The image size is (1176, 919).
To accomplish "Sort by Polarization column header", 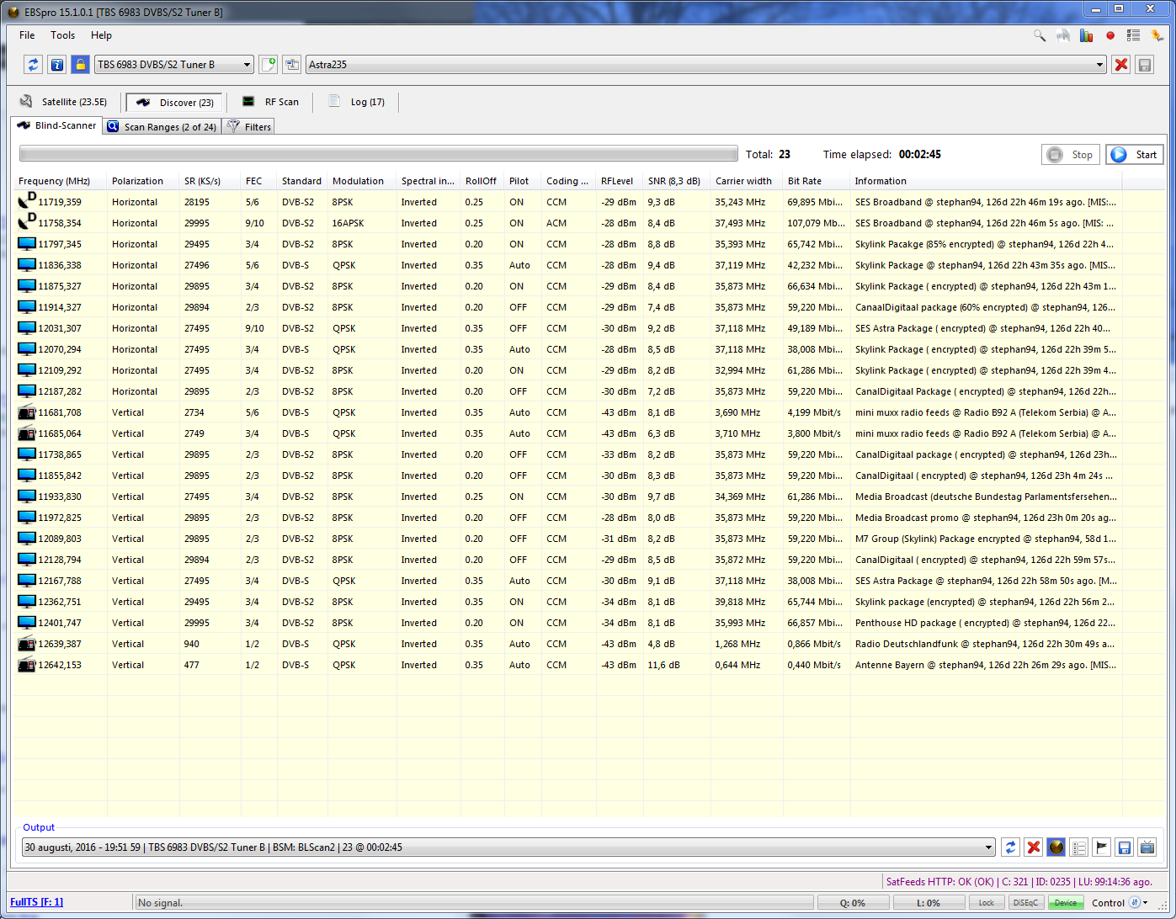I will coord(143,181).
